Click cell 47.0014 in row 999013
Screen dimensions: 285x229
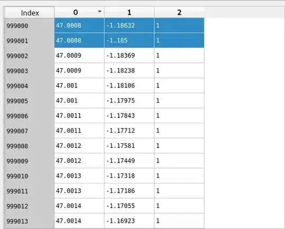point(79,221)
